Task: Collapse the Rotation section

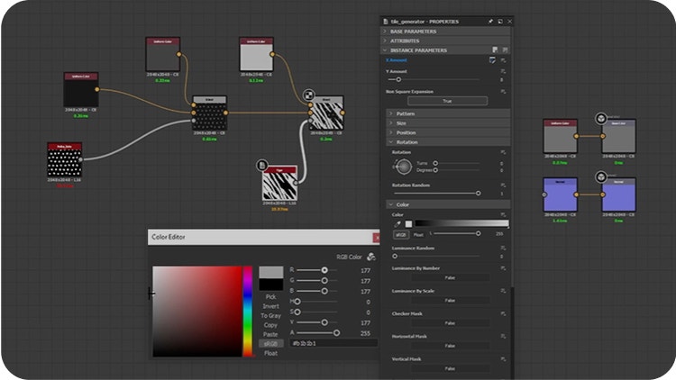Action: click(406, 142)
